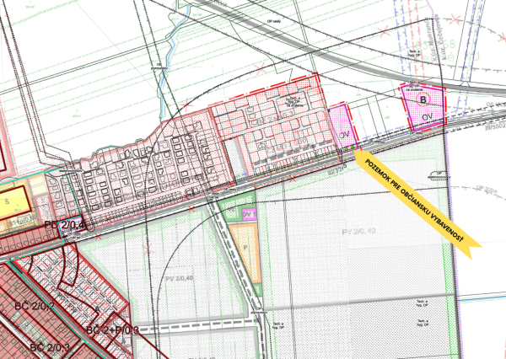Image resolution: width=506 pixels, height=359 pixels.
Task: Select the small magenta "OV 1" square
Action: click(x=249, y=214)
